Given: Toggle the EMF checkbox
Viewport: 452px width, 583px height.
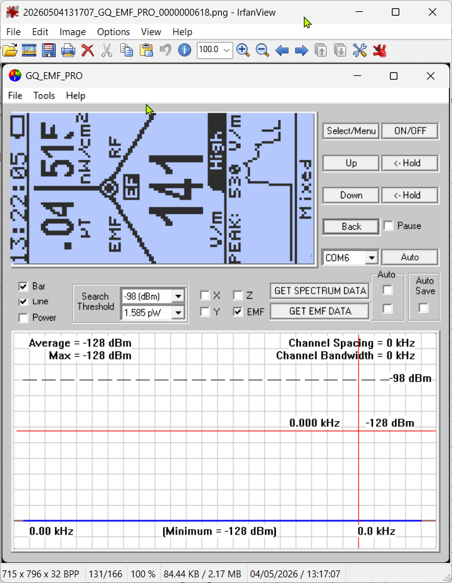Looking at the screenshot, I should [238, 311].
